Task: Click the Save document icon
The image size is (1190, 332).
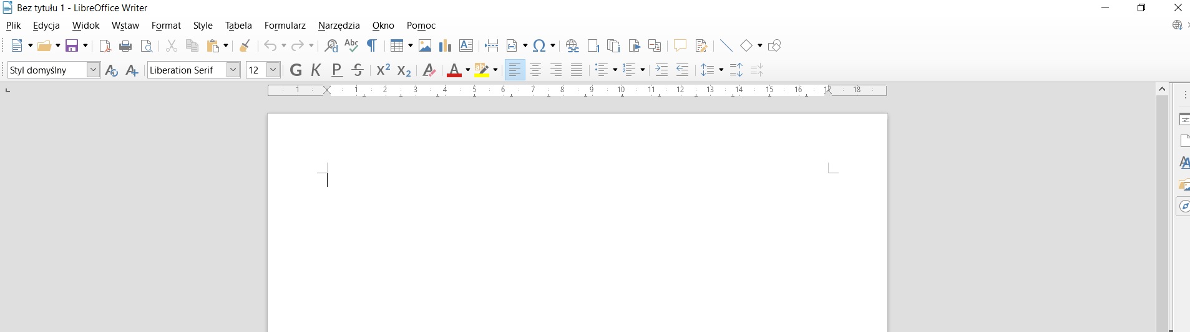Action: [72, 45]
